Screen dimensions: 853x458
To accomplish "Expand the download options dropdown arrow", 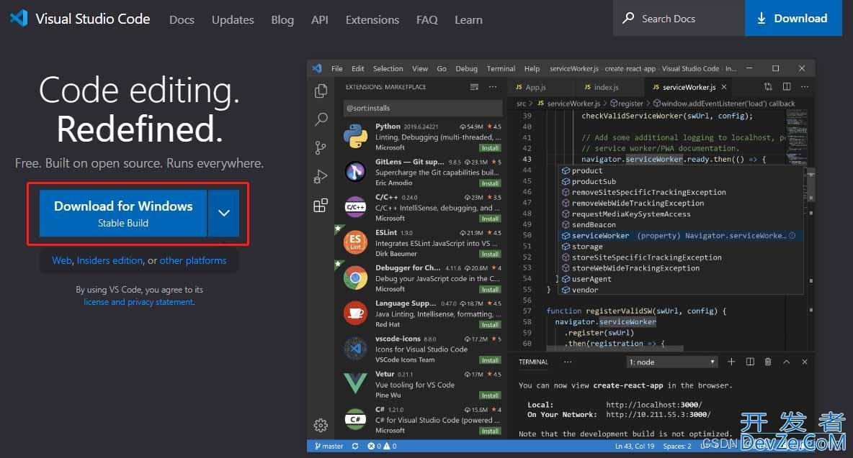I will pyautogui.click(x=223, y=213).
